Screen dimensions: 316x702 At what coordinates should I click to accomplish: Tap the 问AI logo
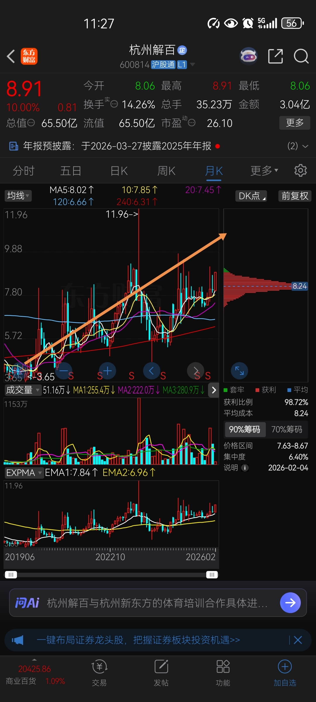click(x=27, y=603)
